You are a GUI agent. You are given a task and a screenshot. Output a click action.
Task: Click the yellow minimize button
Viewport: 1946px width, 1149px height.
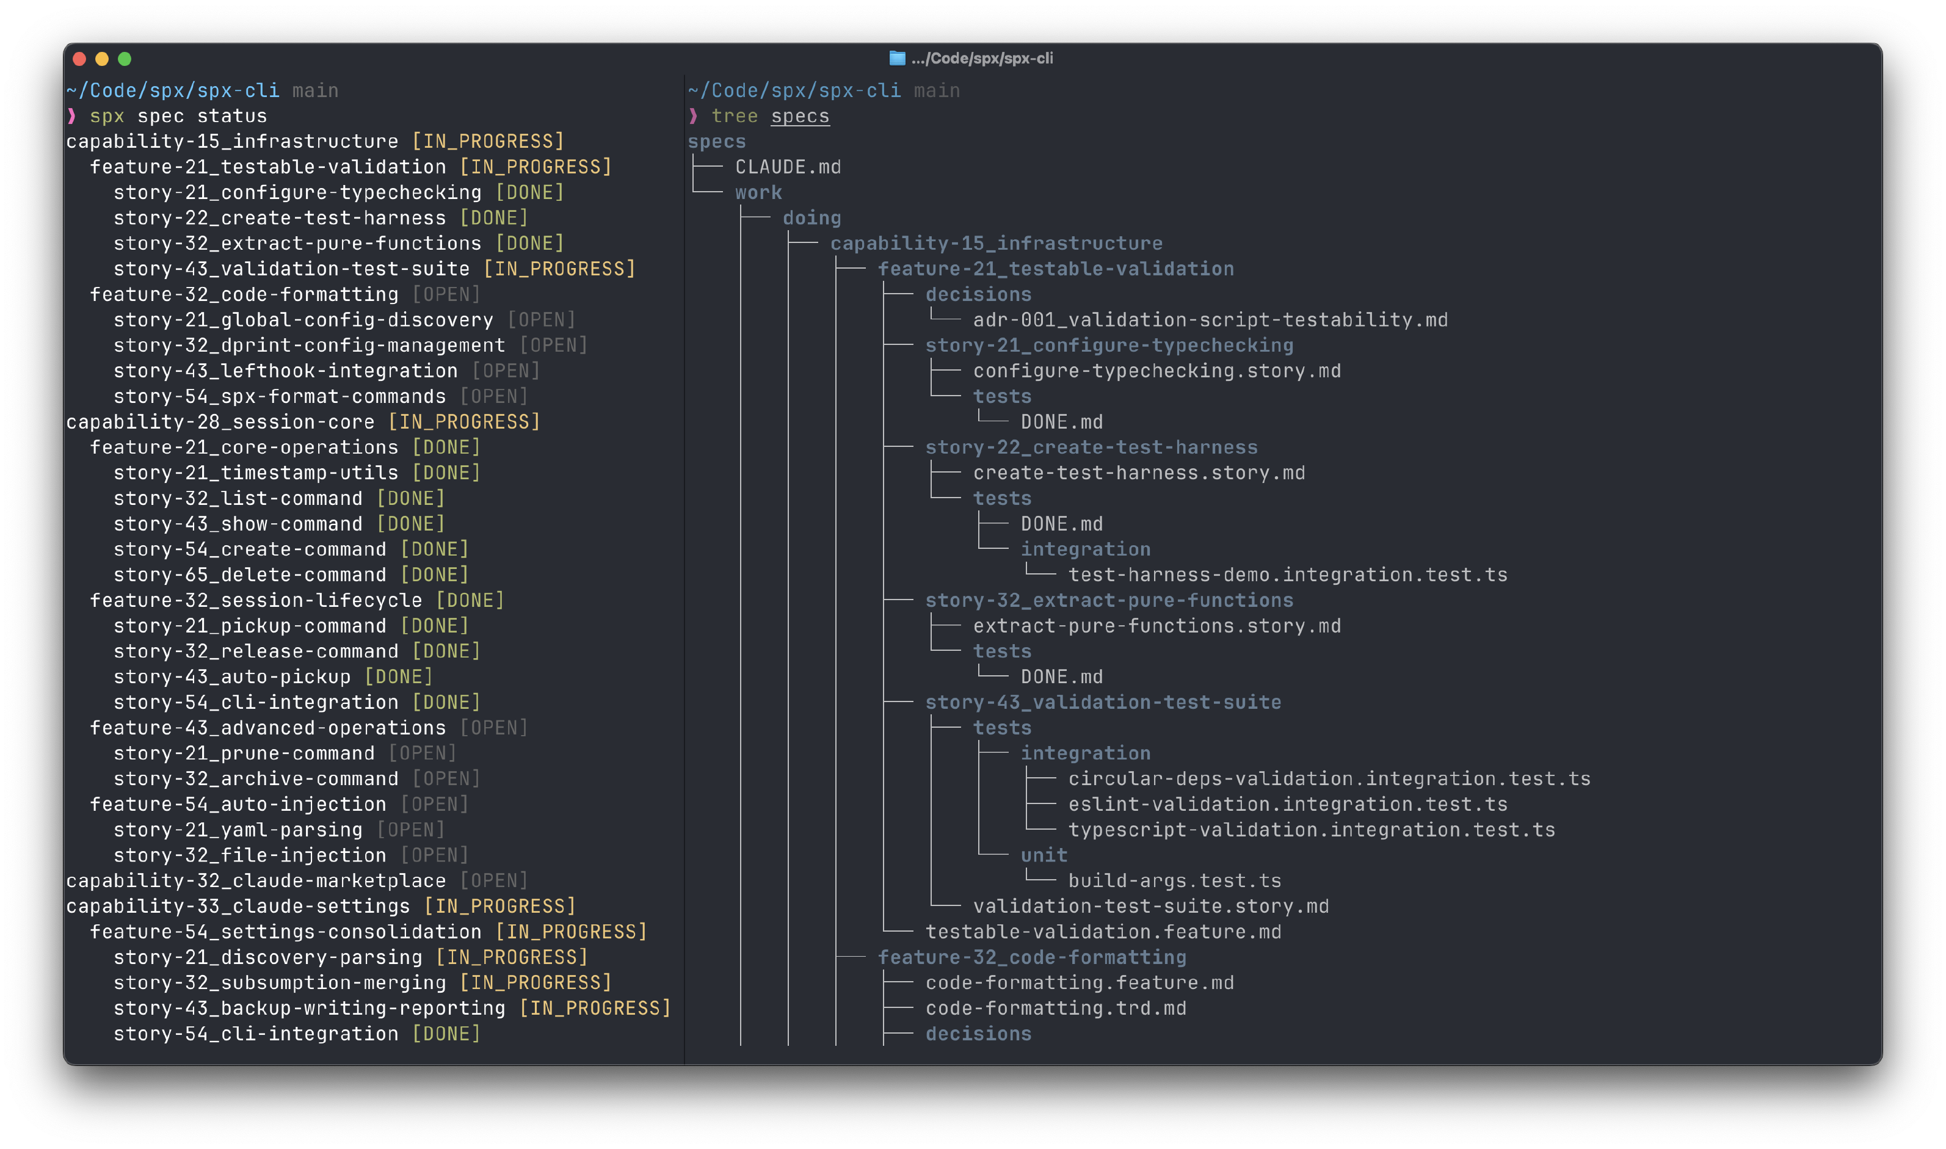102,59
